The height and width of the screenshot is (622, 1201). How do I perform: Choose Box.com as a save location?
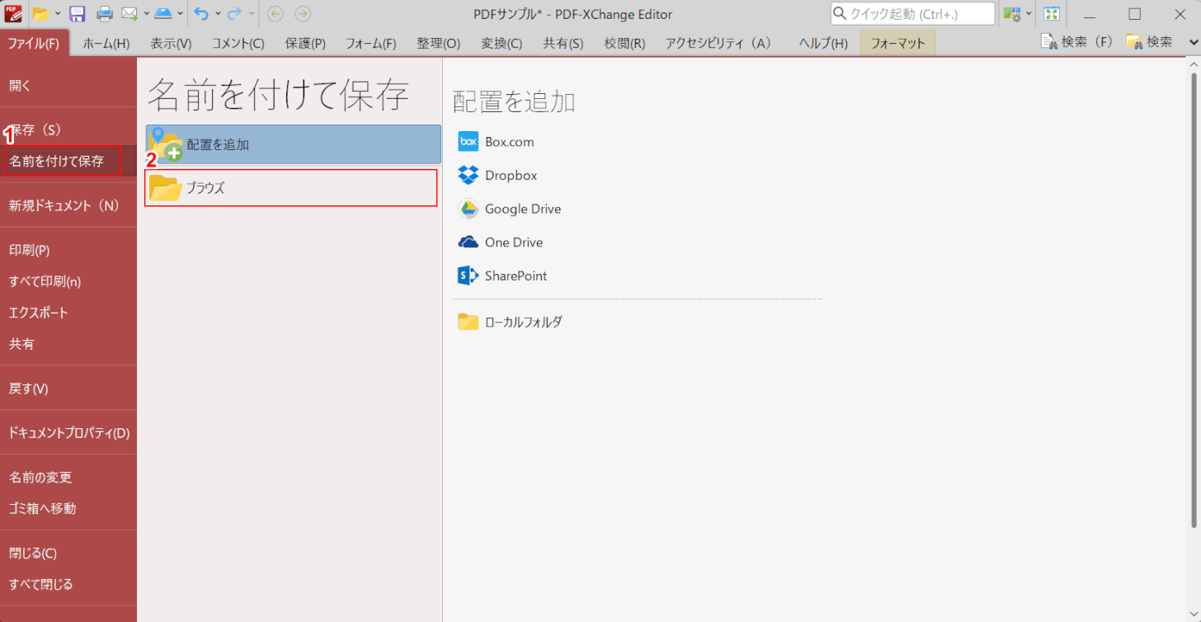pyautogui.click(x=497, y=142)
